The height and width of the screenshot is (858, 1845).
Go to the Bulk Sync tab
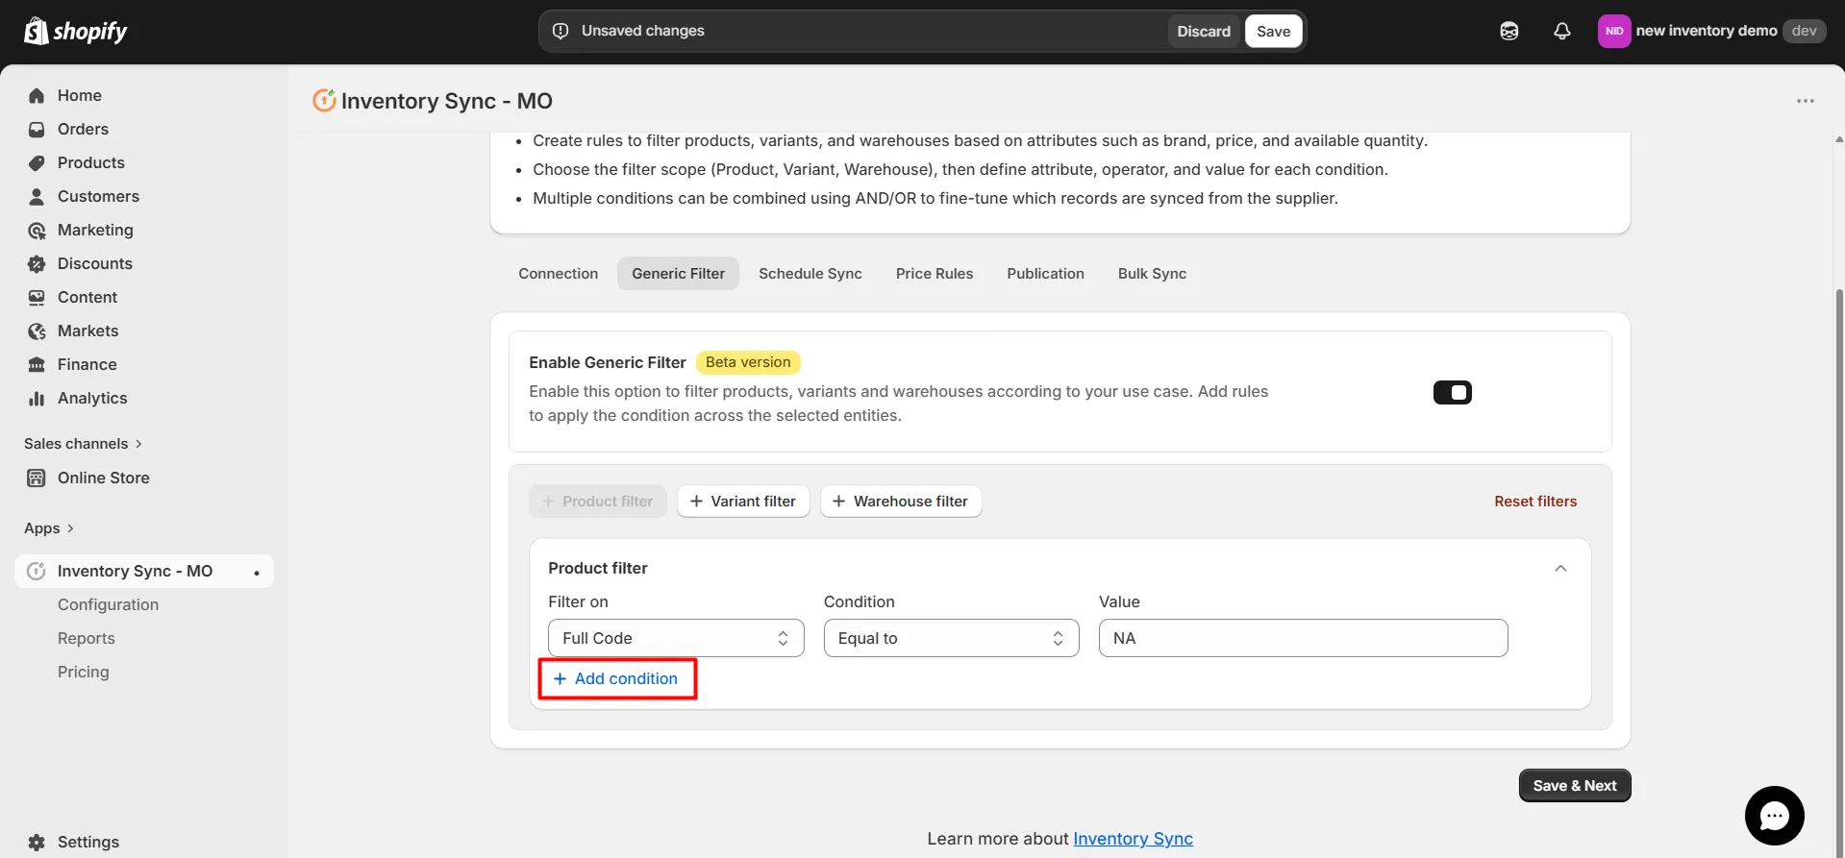point(1152,274)
